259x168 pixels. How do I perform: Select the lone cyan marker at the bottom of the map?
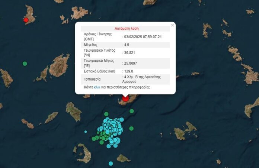point(111,164)
